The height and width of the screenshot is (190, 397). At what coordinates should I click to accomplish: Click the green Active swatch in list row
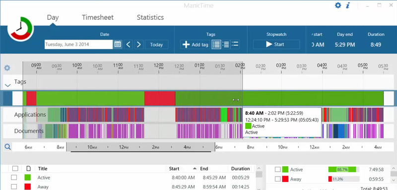(x=28, y=178)
